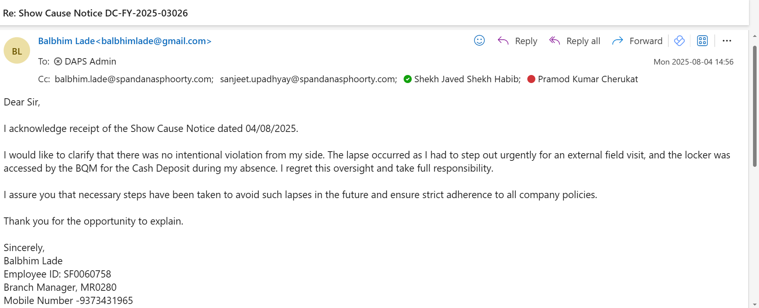
Task: Click the Reply all double-arrow icon
Action: [x=555, y=41]
